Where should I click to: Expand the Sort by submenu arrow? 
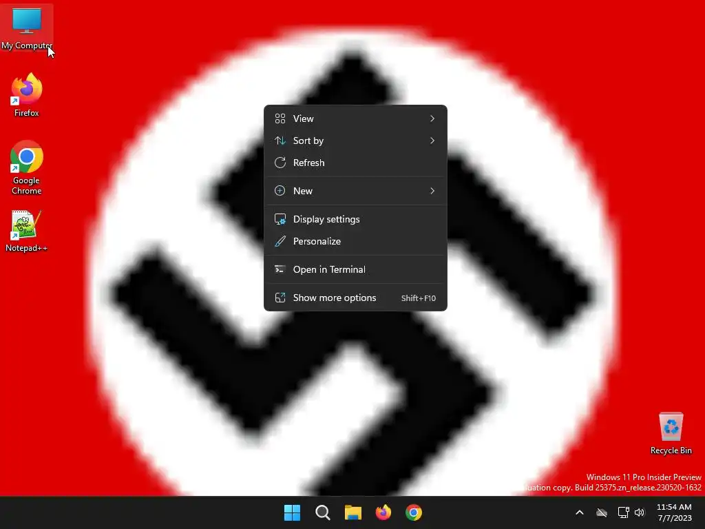(432, 141)
